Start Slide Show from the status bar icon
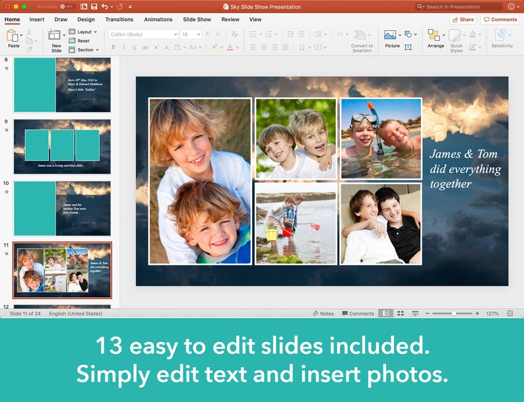 coord(415,313)
